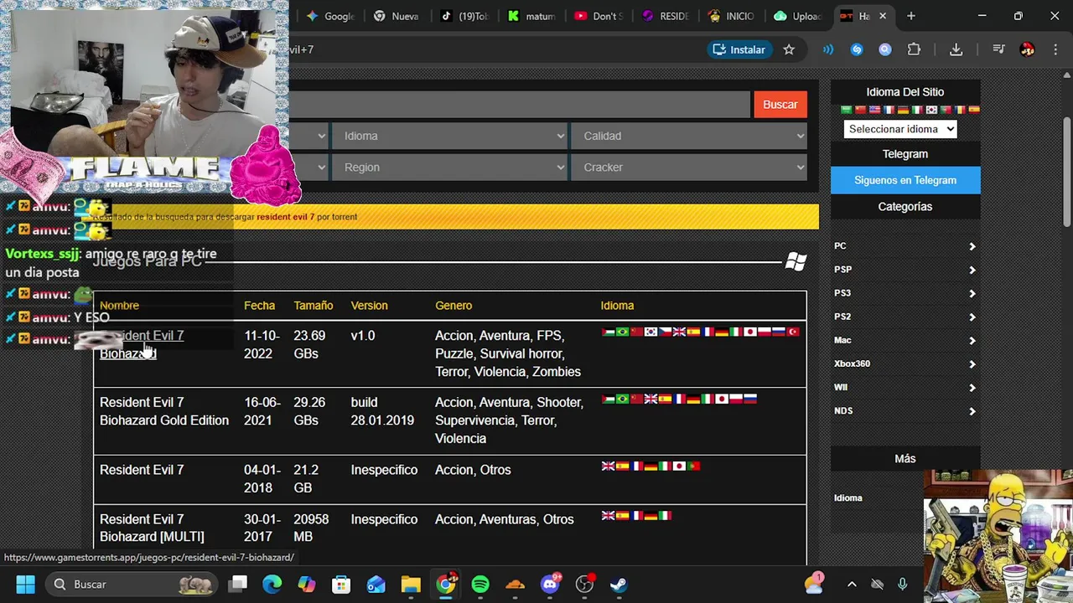This screenshot has height=603, width=1073.
Task: Open the Calidad filter dropdown
Action: pyautogui.click(x=689, y=136)
